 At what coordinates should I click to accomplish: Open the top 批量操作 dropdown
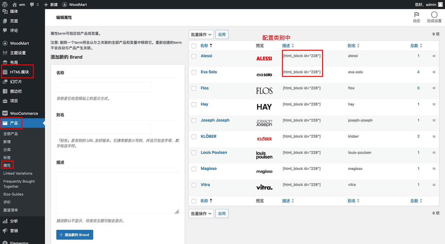point(201,35)
